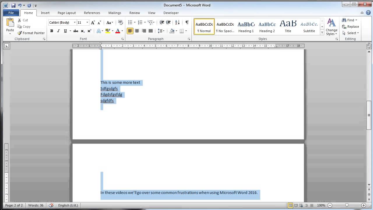Viewport: 373px width, 210px height.
Task: Click the Cut scissors icon
Action: tap(20, 20)
